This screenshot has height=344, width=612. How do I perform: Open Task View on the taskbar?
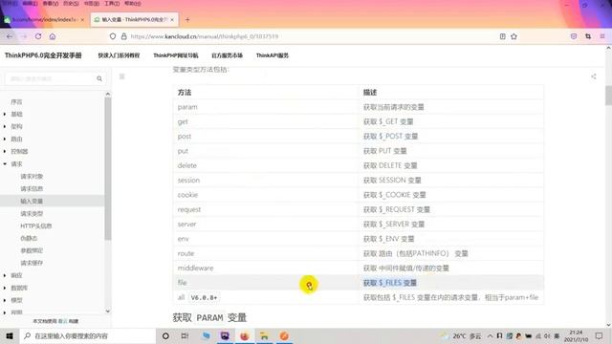185,335
